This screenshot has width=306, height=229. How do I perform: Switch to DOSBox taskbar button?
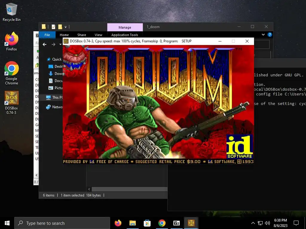[x=191, y=223]
